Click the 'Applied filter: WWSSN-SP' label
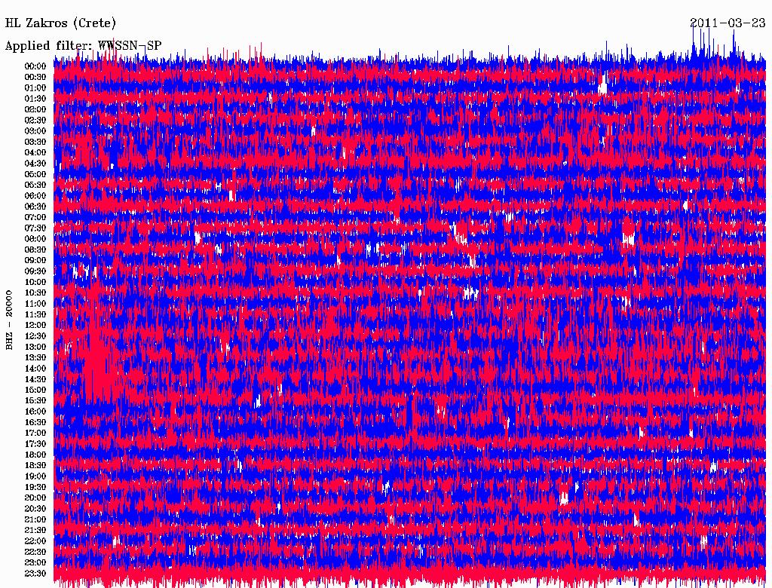The width and height of the screenshot is (772, 588). pos(83,46)
